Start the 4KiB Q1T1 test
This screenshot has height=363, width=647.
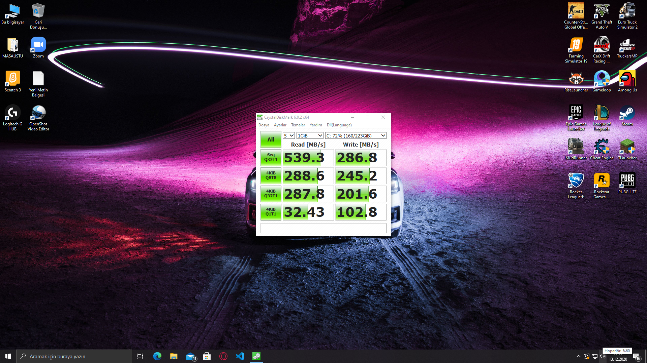(x=271, y=212)
